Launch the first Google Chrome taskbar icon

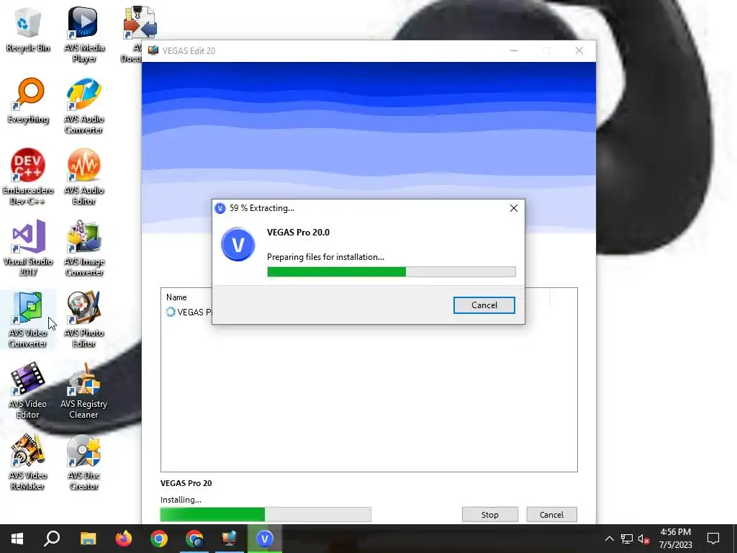[x=159, y=539]
